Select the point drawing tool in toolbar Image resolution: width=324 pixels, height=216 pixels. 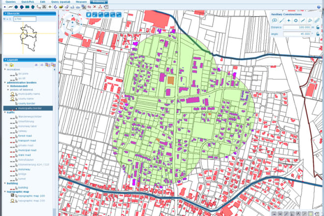click(x=5, y=7)
